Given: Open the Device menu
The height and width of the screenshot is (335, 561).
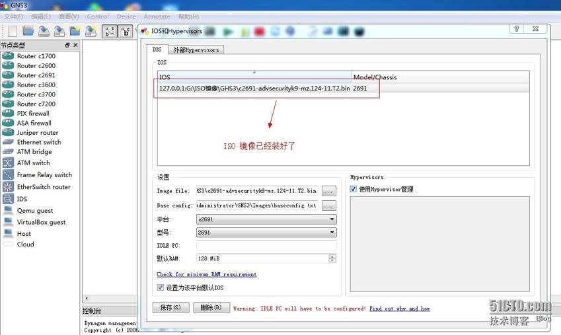Looking at the screenshot, I should tap(126, 17).
